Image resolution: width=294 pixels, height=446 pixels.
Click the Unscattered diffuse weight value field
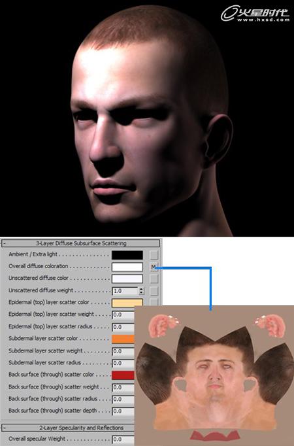125,291
